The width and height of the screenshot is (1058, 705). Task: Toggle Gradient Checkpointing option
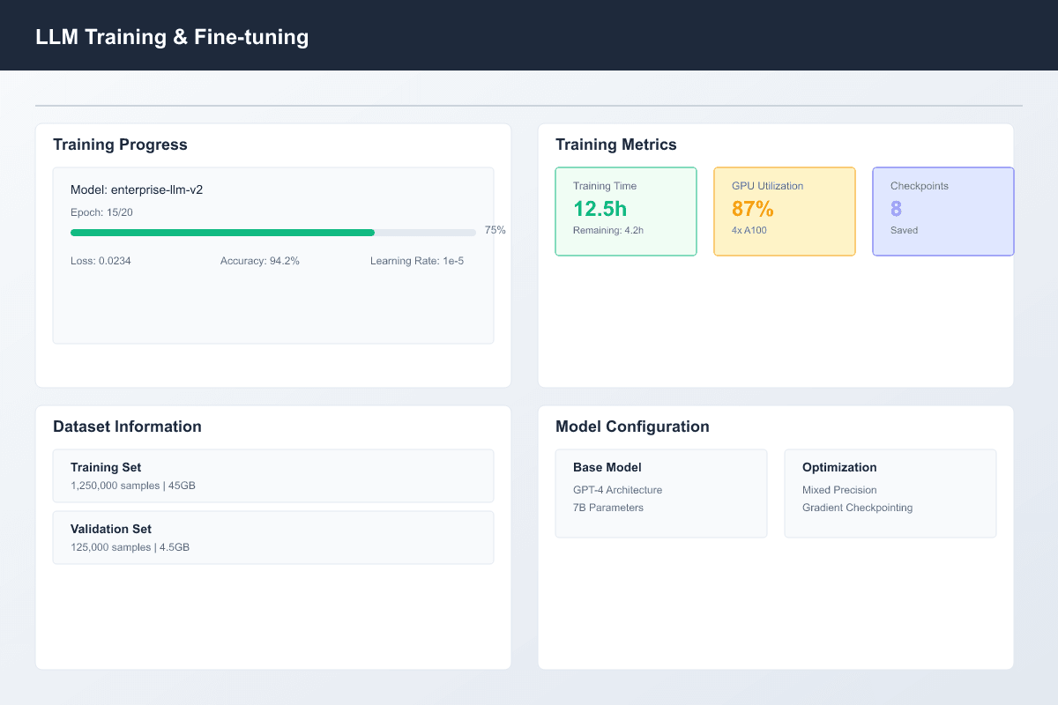857,508
